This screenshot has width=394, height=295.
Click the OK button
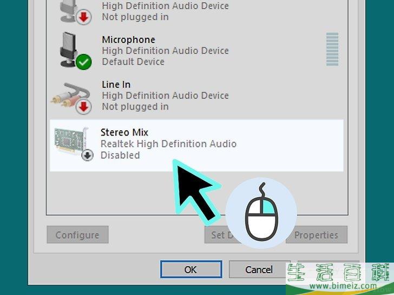pyautogui.click(x=191, y=270)
